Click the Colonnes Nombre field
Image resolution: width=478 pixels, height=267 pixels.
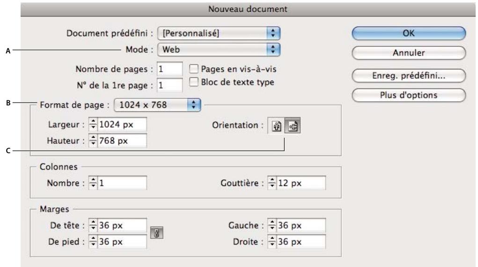click(122, 183)
